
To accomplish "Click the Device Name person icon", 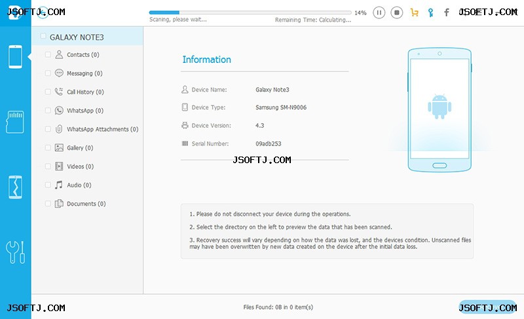I will [185, 90].
